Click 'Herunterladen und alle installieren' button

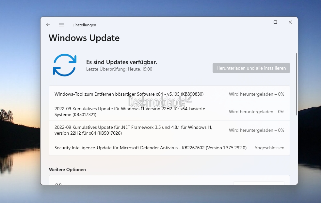pyautogui.click(x=251, y=68)
